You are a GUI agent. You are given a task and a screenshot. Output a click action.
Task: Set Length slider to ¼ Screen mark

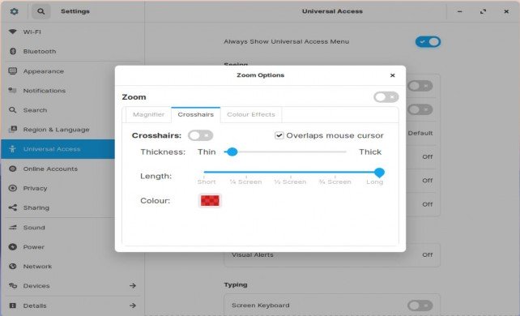tap(246, 173)
